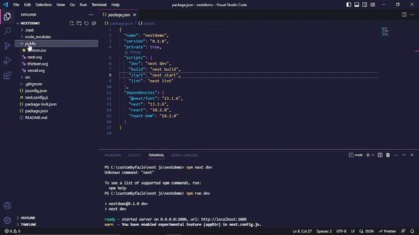Open the Manage gear icon
The image size is (419, 235).
(x=7, y=220)
